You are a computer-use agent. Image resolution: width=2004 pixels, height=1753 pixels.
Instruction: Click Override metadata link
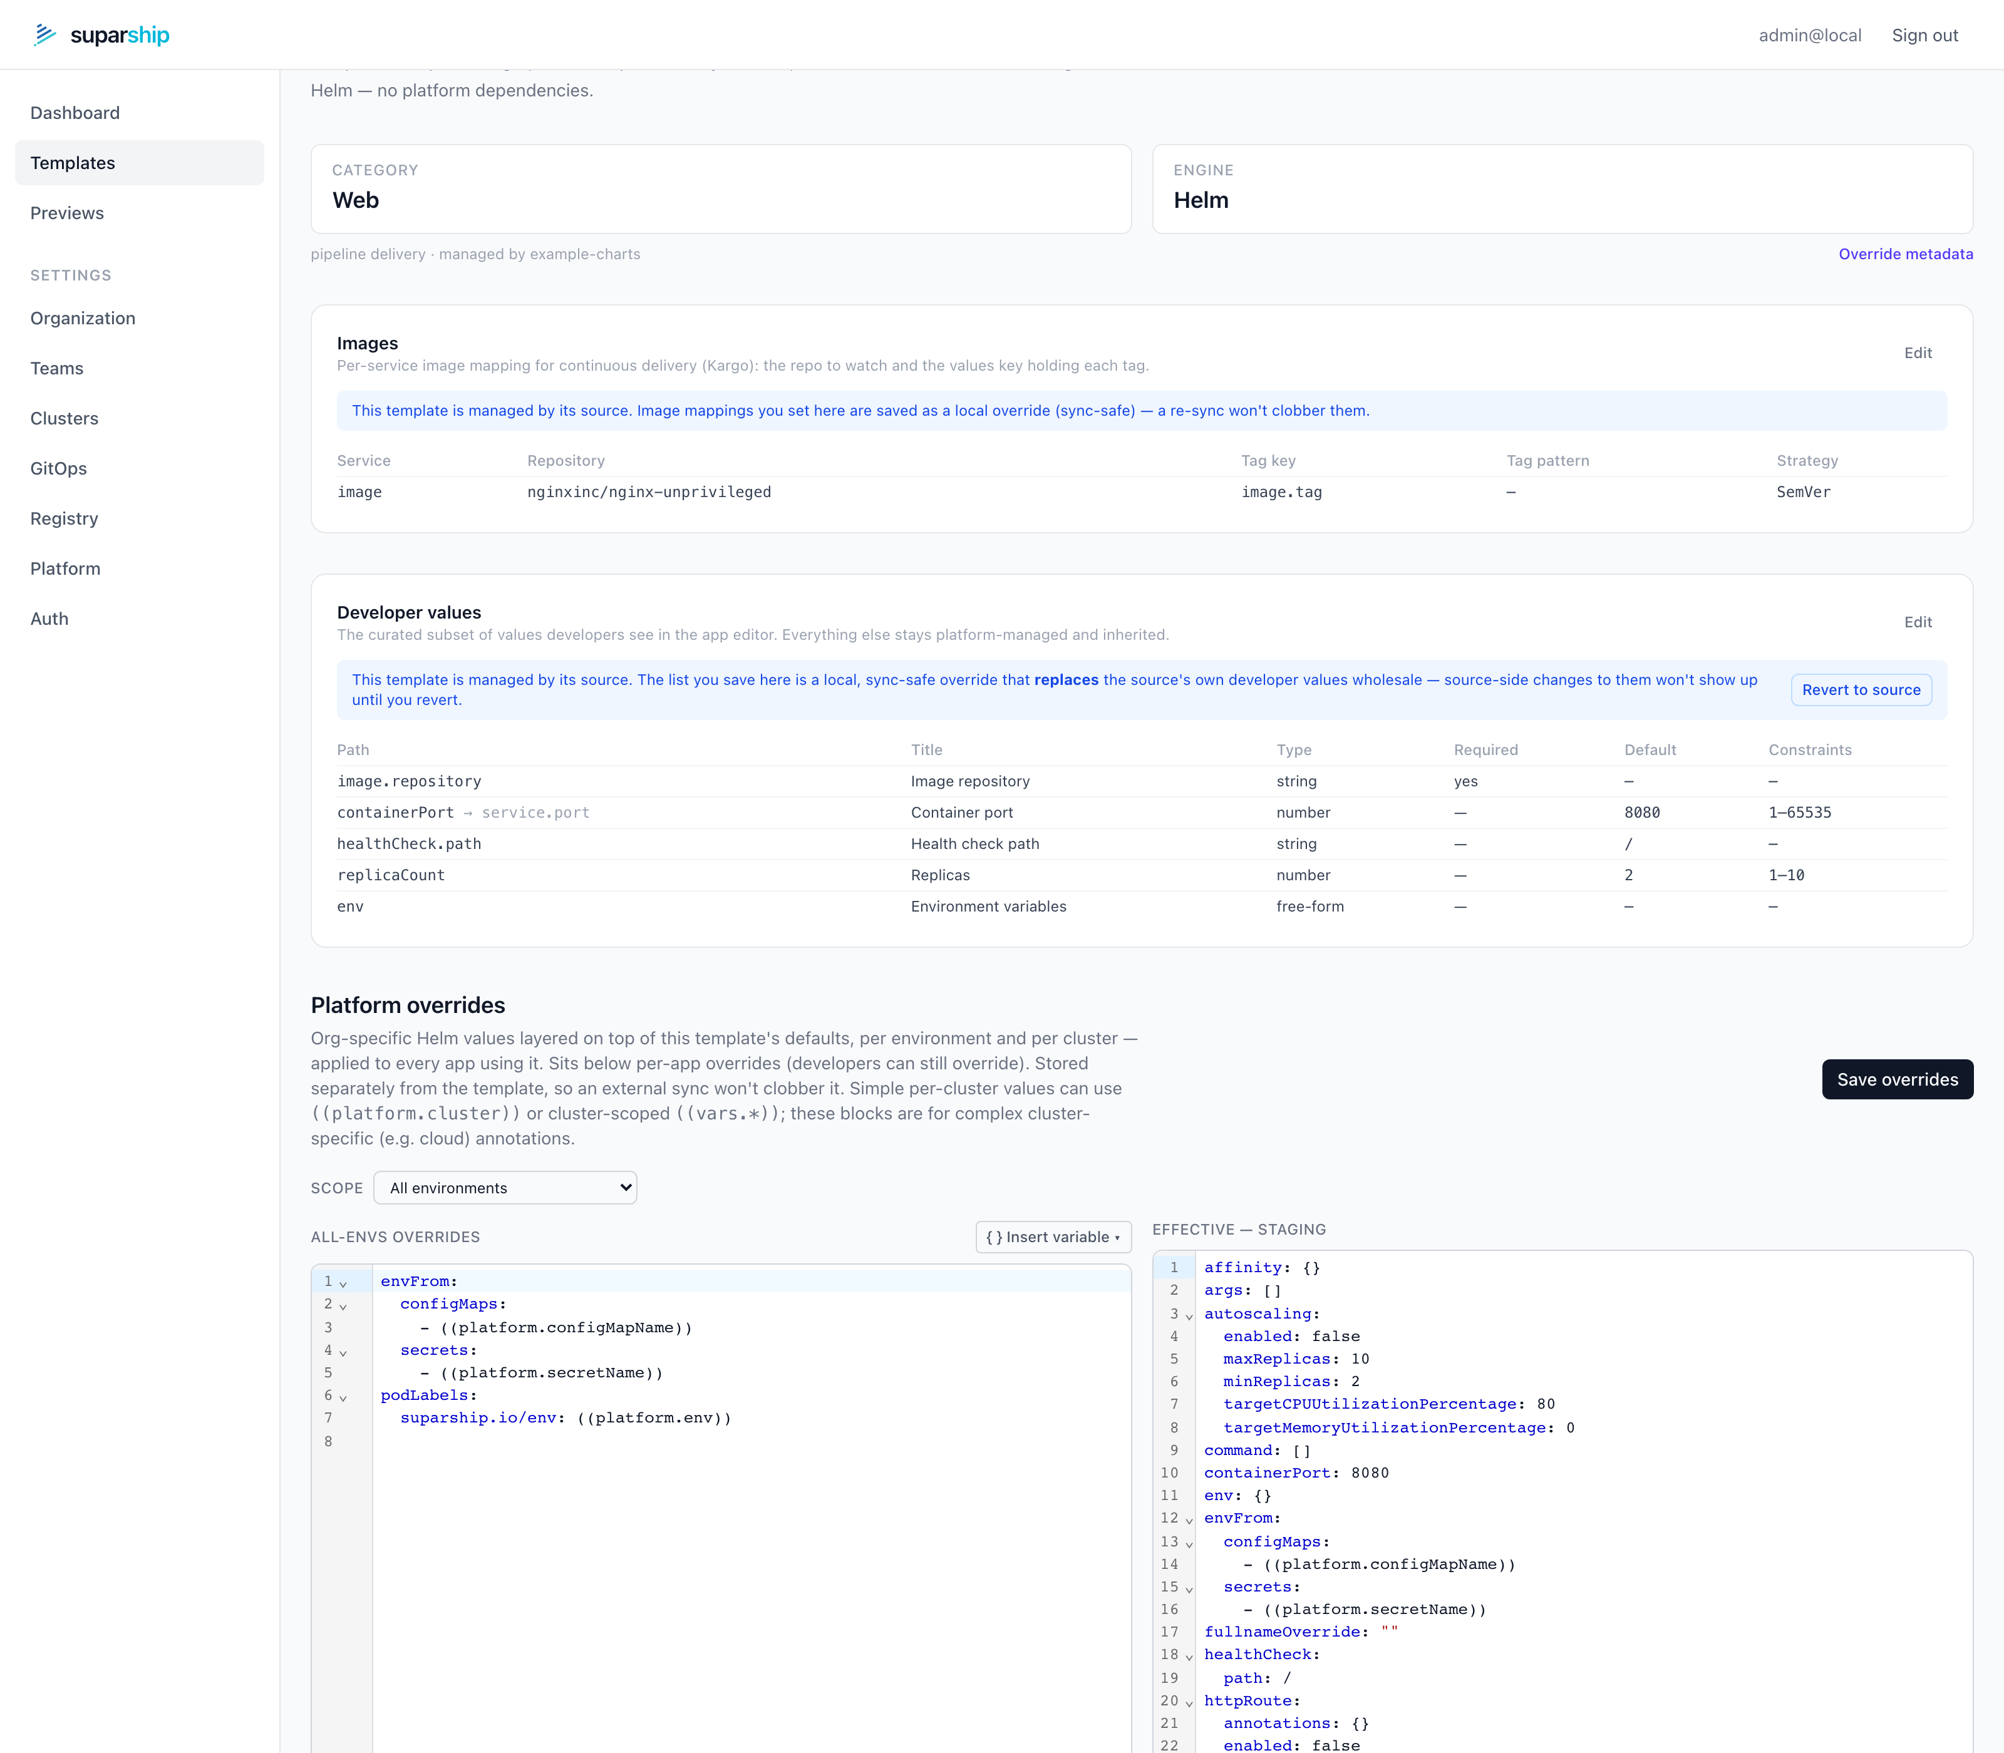1905,254
